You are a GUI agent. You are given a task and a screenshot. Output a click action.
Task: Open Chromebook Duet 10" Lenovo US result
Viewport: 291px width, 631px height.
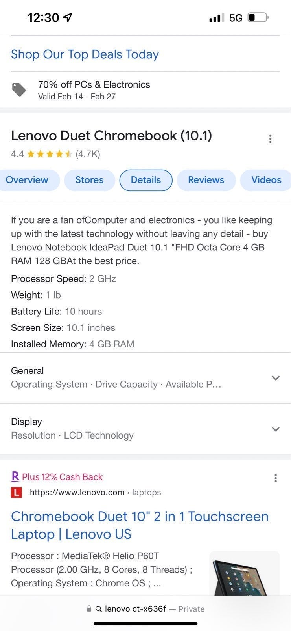[140, 525]
